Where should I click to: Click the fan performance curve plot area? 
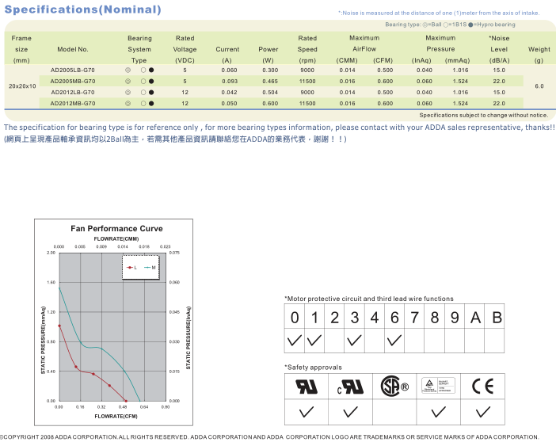click(112, 327)
